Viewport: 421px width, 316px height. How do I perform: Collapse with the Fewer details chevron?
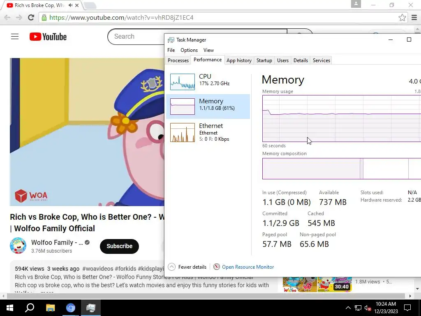pos(171,267)
